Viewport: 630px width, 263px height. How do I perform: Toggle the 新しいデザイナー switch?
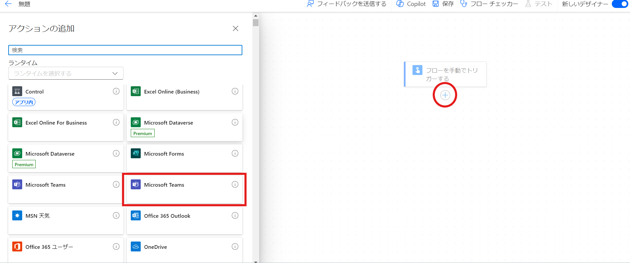(620, 4)
